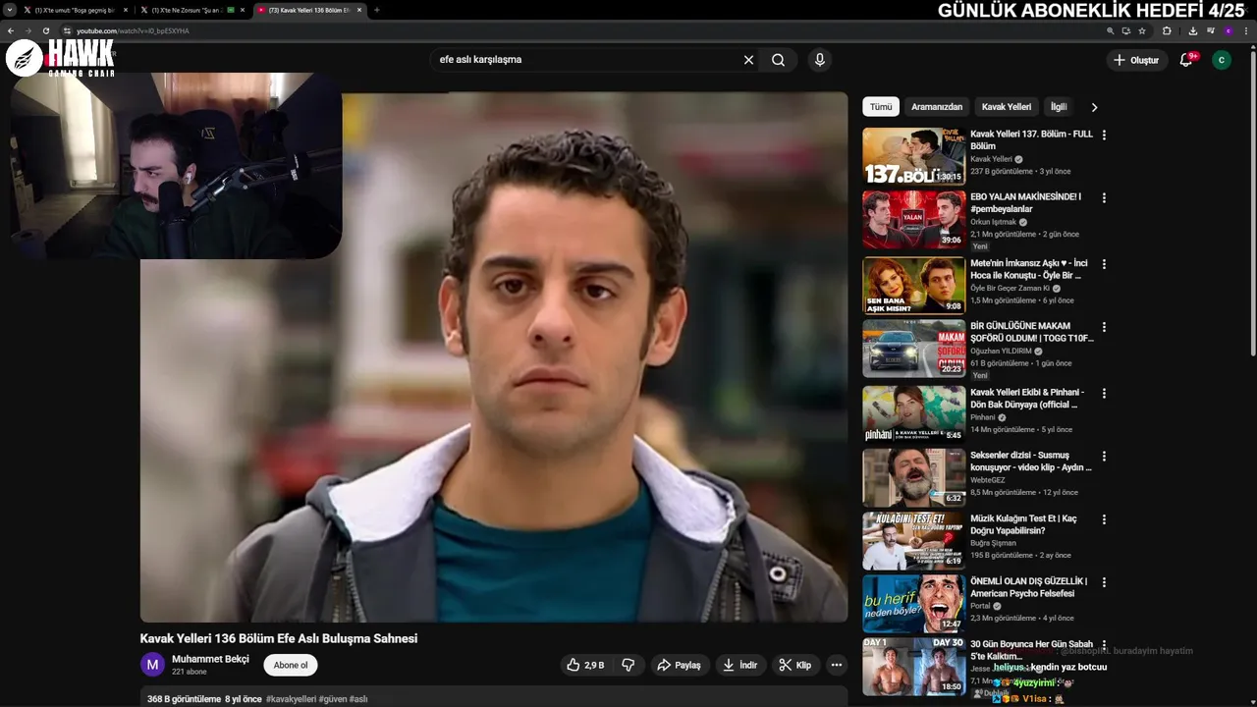Open options menu for Seksenler dizisi video
The image size is (1257, 707).
1104,457
